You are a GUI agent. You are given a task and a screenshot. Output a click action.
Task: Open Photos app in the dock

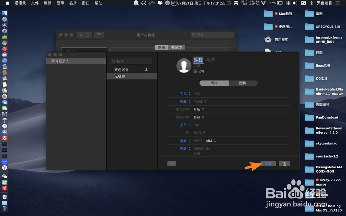click(x=4, y=96)
